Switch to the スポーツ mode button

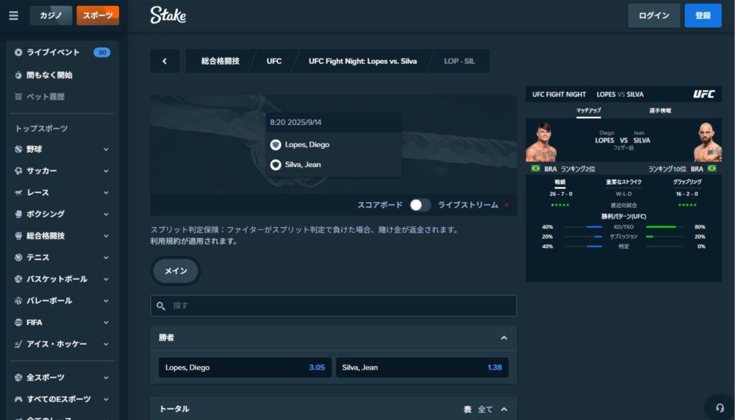pyautogui.click(x=98, y=16)
